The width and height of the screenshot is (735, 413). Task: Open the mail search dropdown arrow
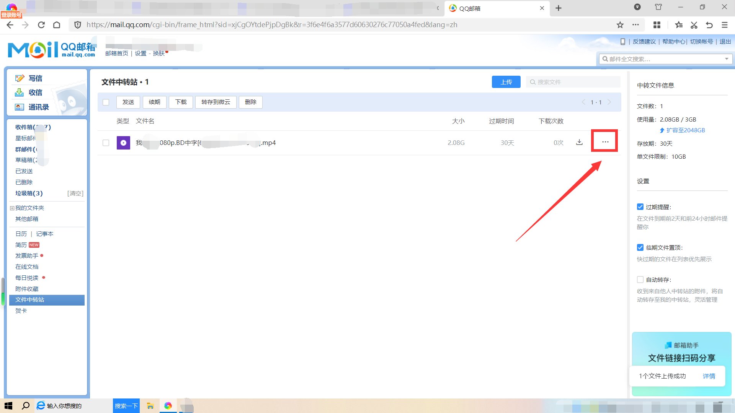(x=726, y=59)
